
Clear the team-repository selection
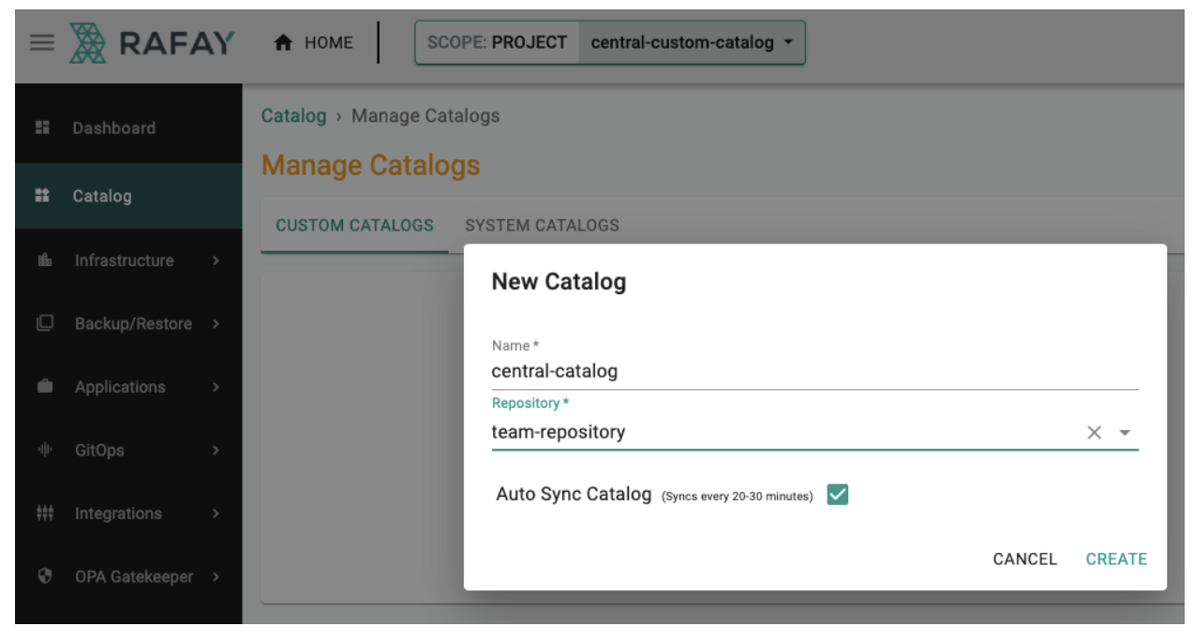coord(1094,433)
